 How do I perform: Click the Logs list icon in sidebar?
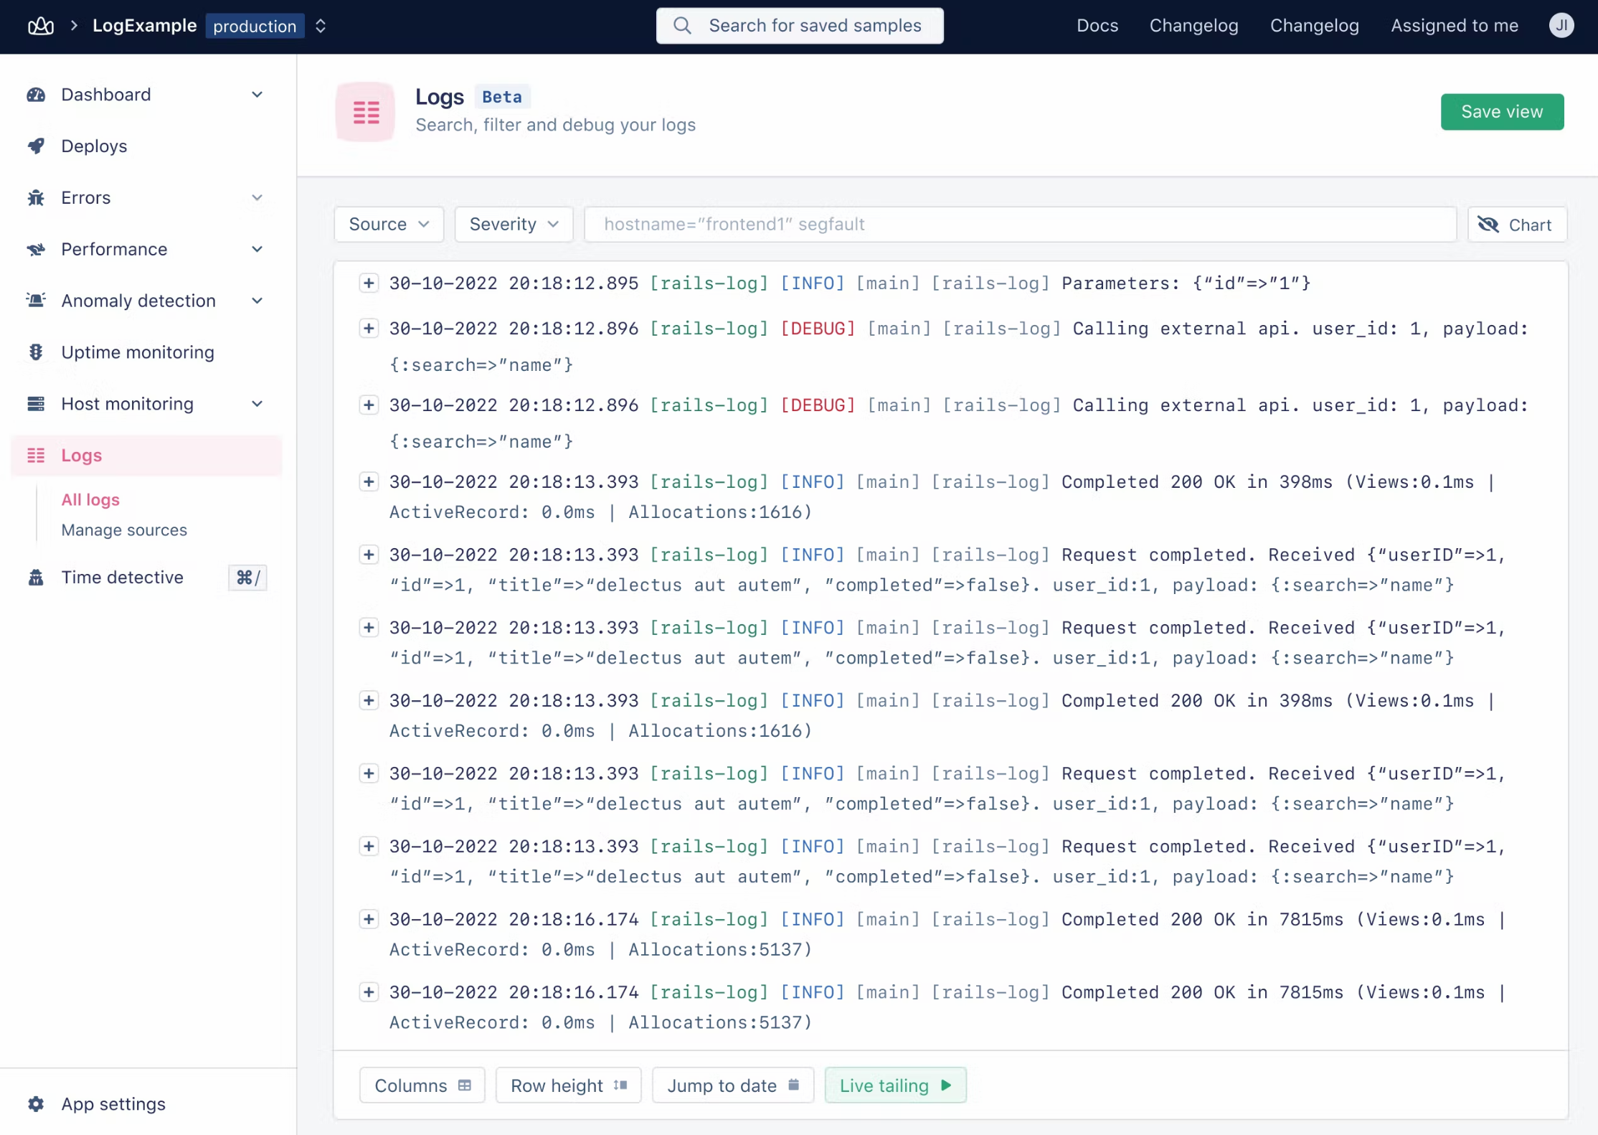pyautogui.click(x=36, y=456)
